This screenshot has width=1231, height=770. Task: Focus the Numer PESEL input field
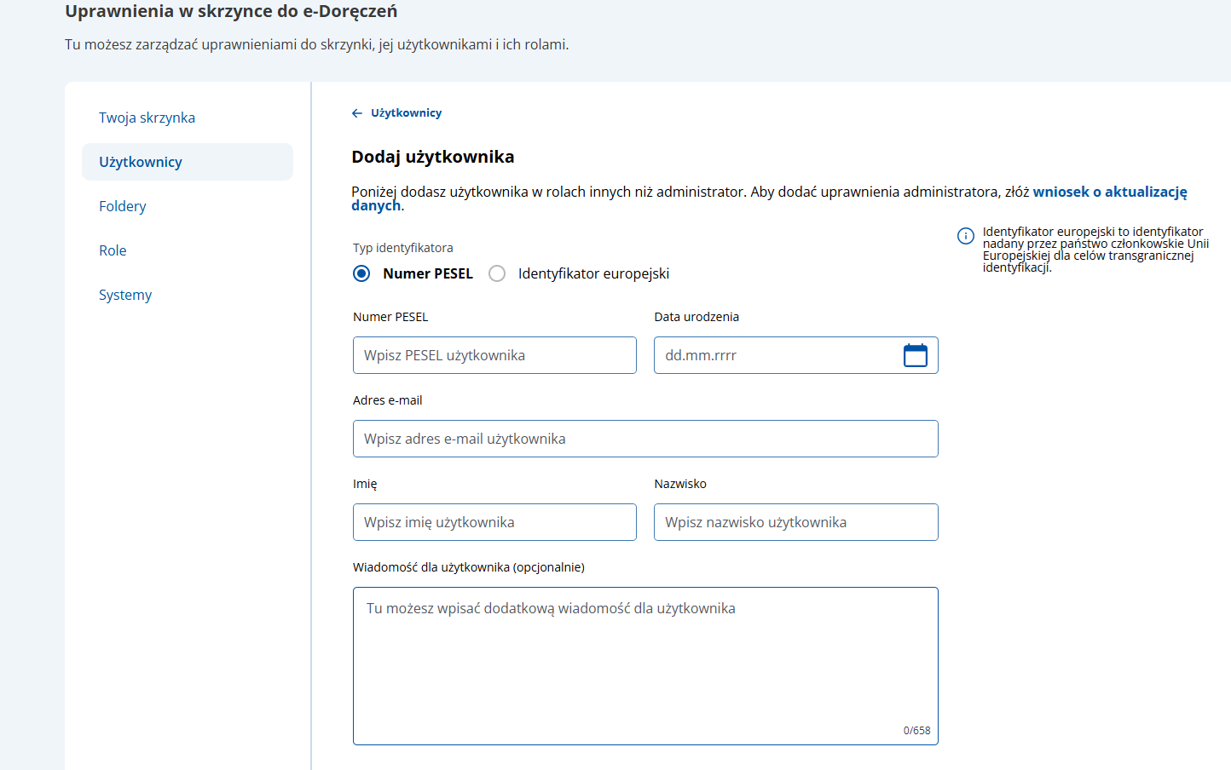[494, 355]
